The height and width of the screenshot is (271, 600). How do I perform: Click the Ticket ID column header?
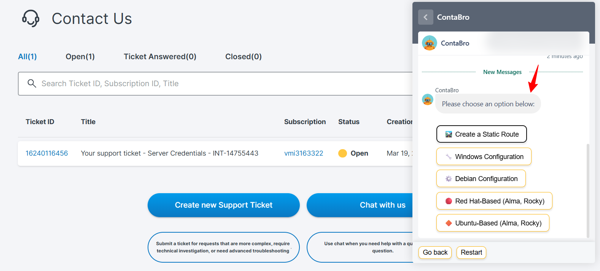[40, 122]
